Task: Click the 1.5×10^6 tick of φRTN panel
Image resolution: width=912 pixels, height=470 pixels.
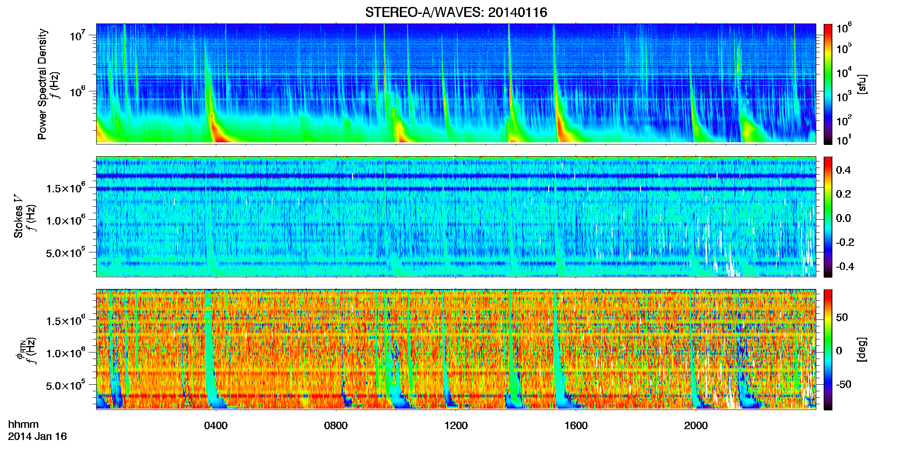Action: (x=66, y=321)
